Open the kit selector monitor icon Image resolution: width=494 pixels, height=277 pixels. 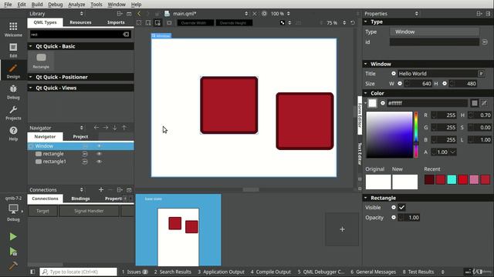[x=13, y=209]
